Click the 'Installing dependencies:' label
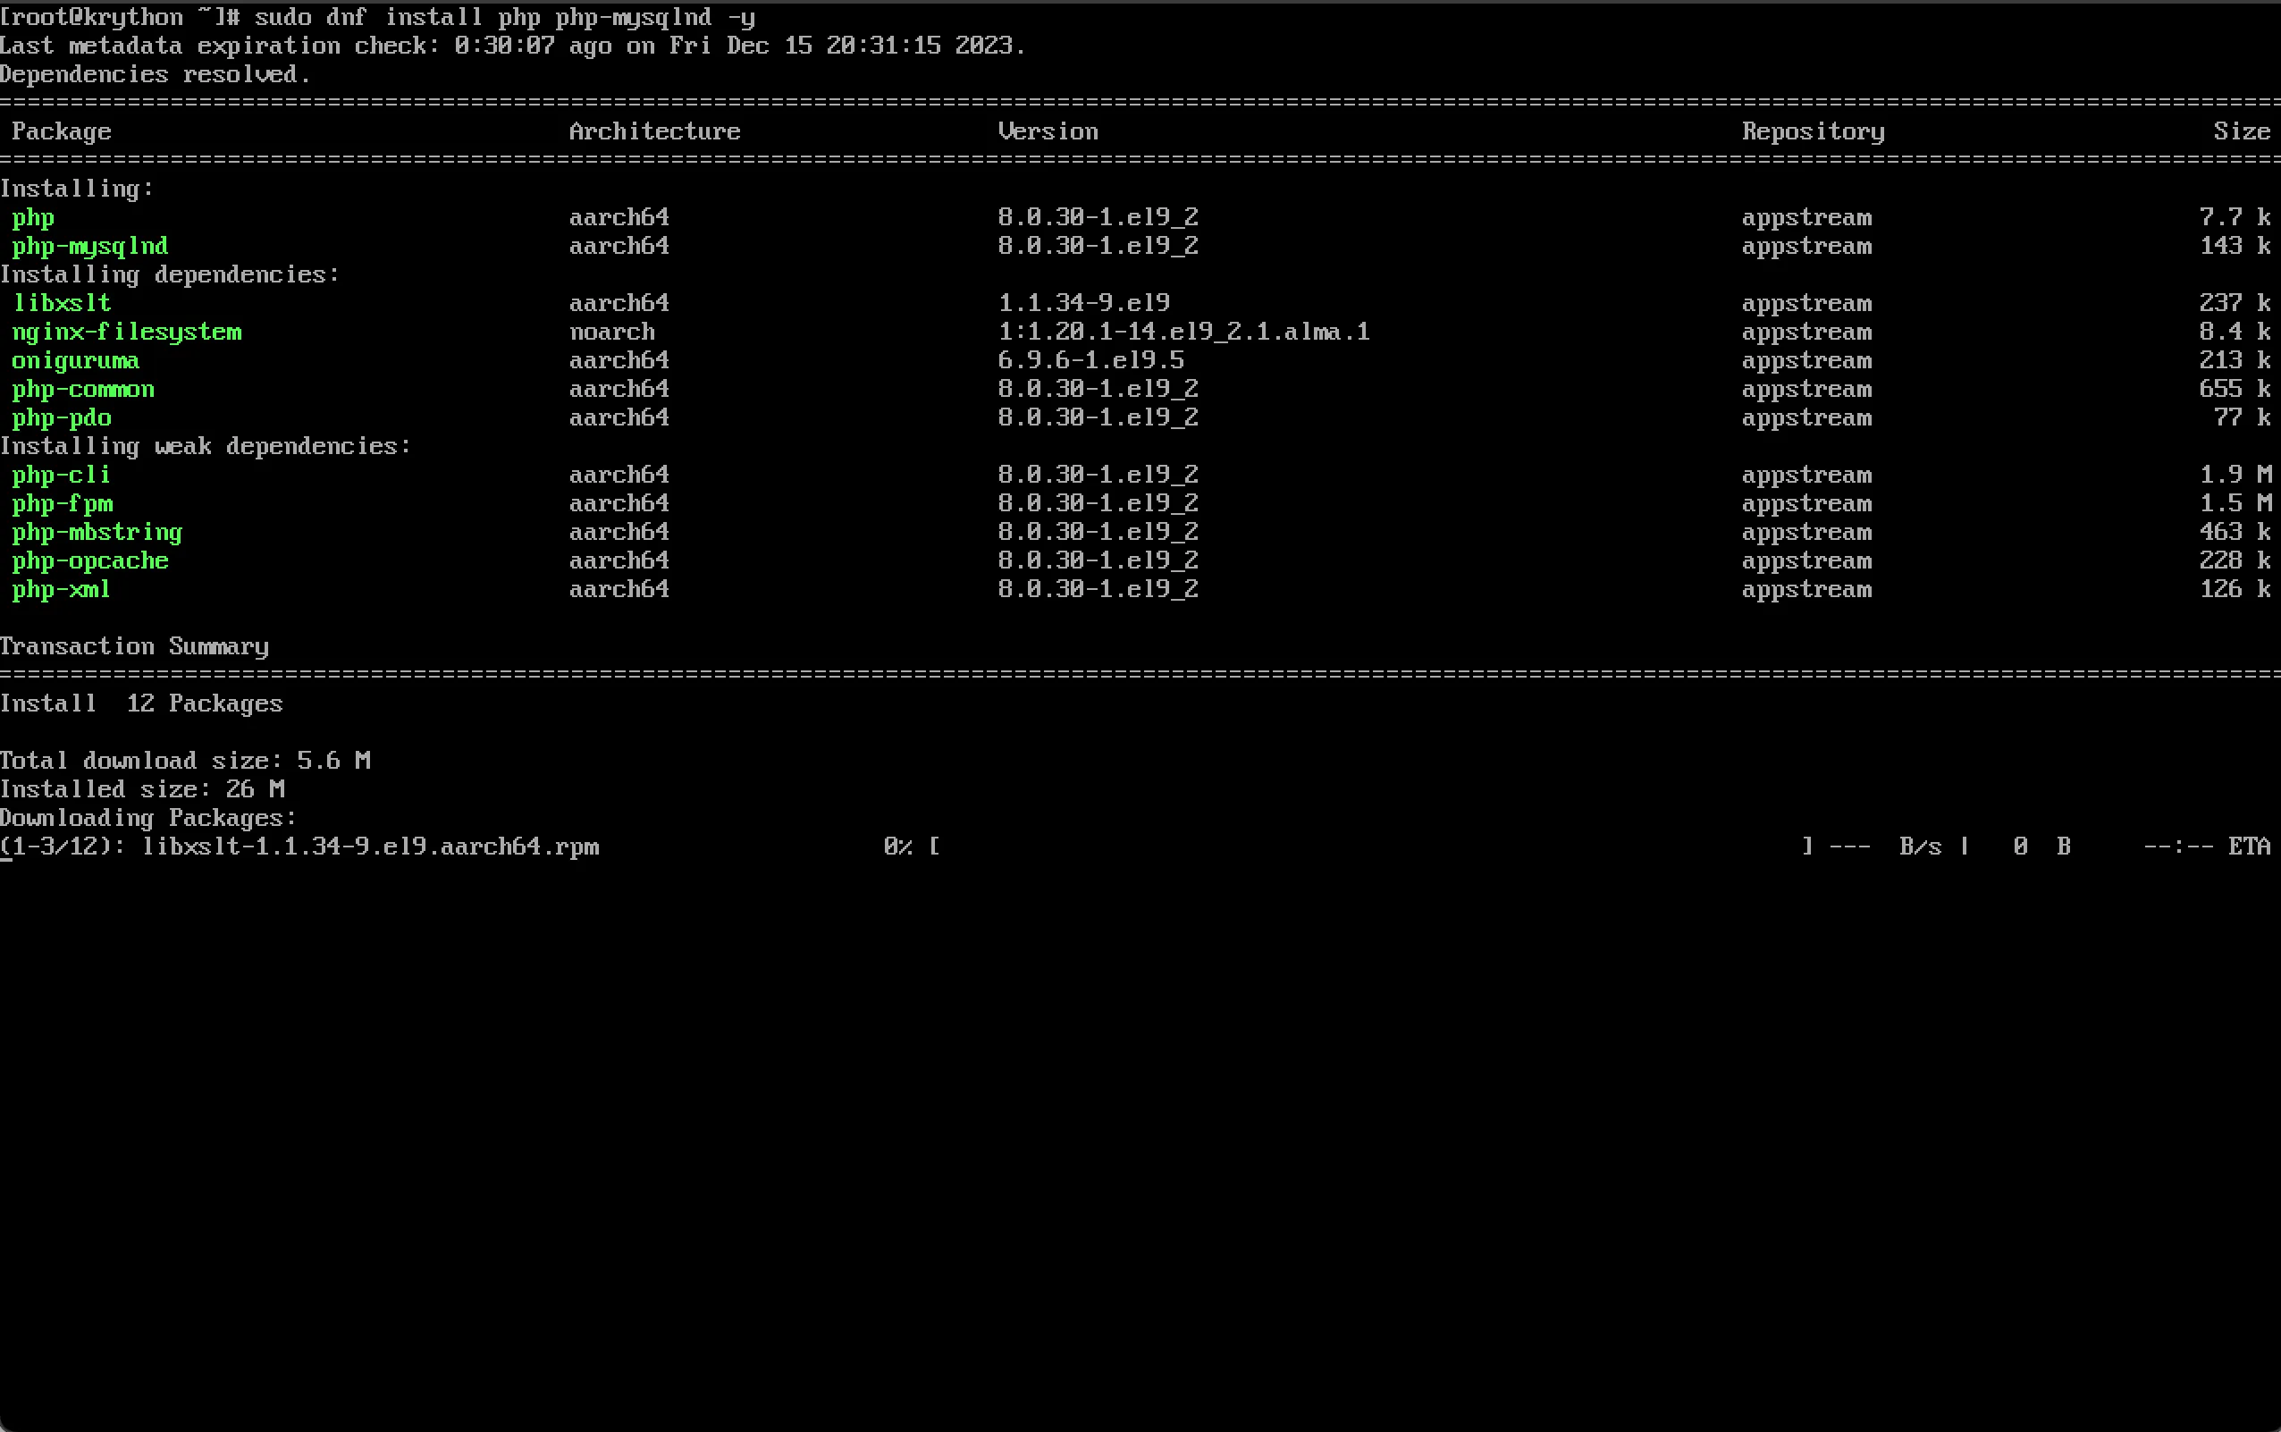Viewport: 2281px width, 1432px height. [x=170, y=274]
